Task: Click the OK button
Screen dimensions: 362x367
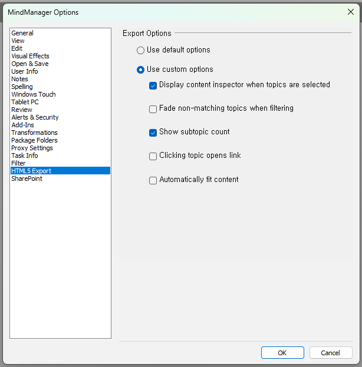Action: coord(282,353)
